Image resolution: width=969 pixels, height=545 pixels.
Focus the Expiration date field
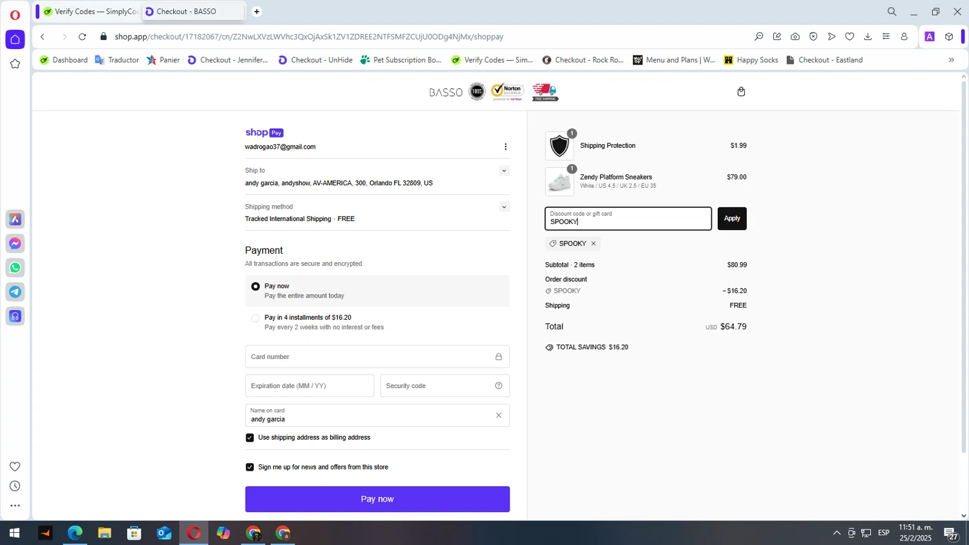click(x=309, y=386)
